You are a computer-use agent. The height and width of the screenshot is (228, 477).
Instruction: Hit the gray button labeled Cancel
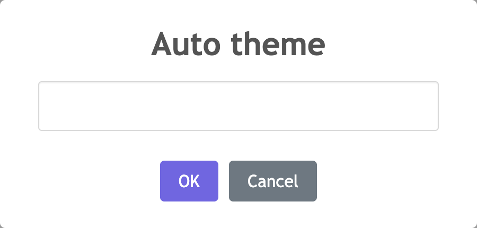(273, 181)
